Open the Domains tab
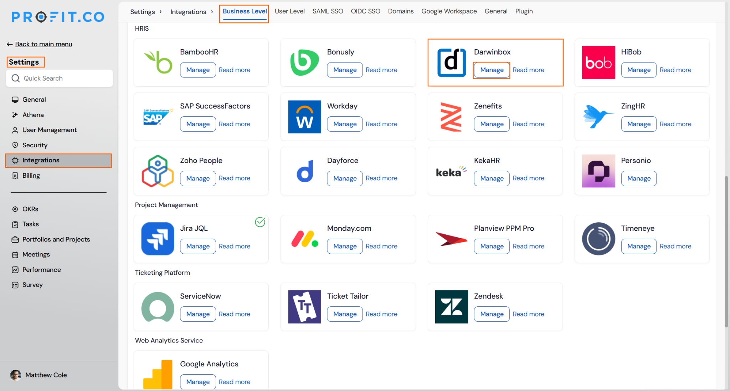 (401, 11)
